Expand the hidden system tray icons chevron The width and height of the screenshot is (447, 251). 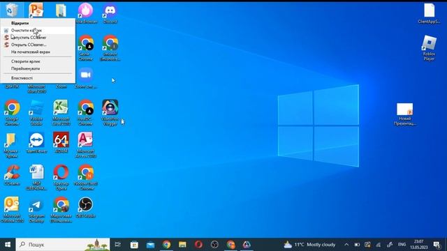pyautogui.click(x=346, y=245)
